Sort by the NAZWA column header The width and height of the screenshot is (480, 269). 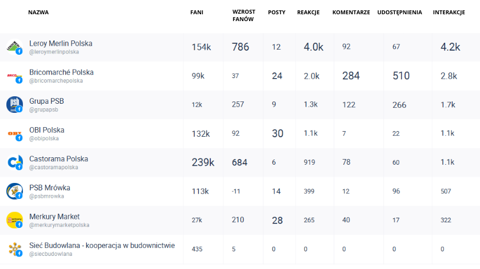point(38,12)
